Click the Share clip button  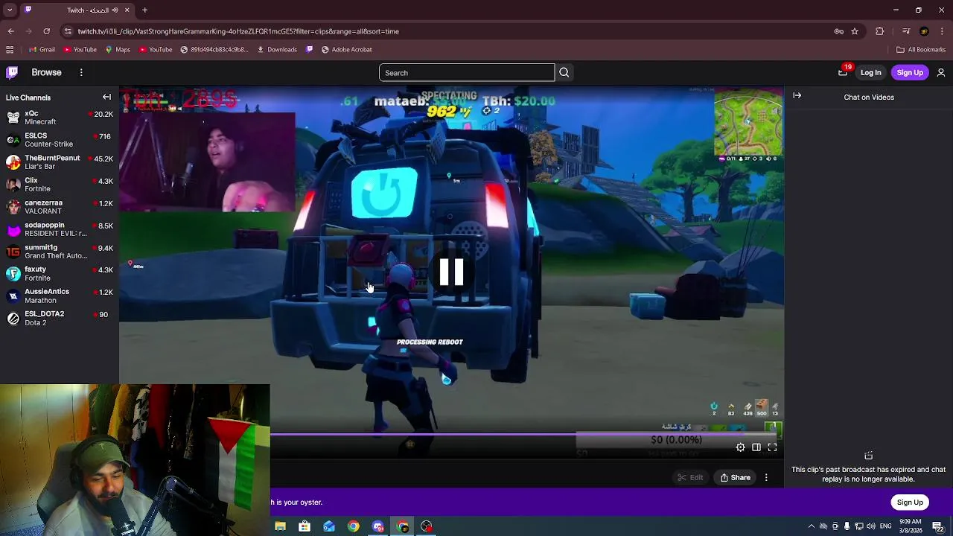(735, 477)
